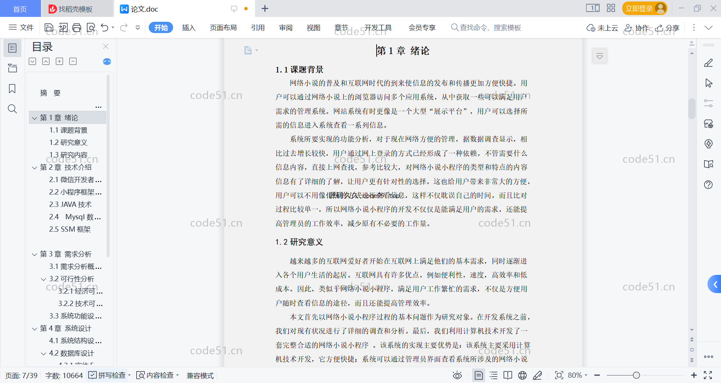Image resolution: width=721 pixels, height=383 pixels.
Task: Click the search magnifier icon in sidebar
Action: pyautogui.click(x=12, y=109)
